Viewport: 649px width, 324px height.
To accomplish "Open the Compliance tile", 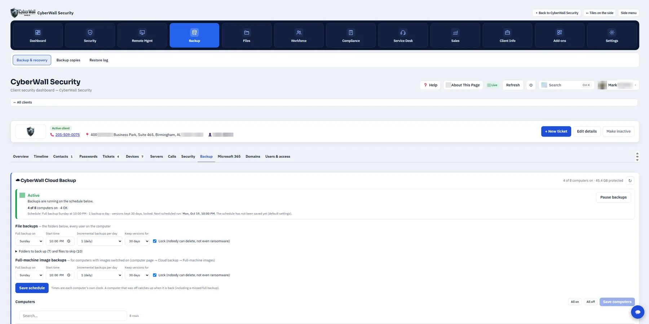I will coord(351,35).
